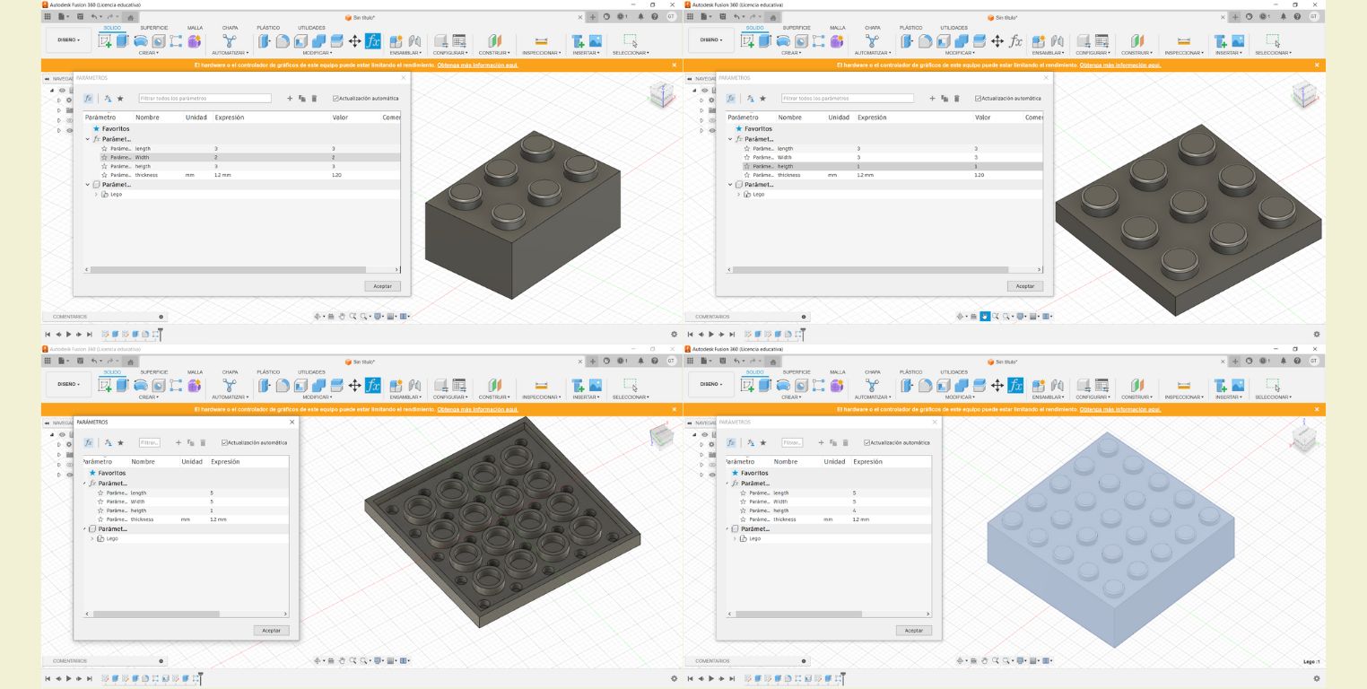Switch to UTILIDADES tab in top-left window
1367x689 pixels.
312,28
